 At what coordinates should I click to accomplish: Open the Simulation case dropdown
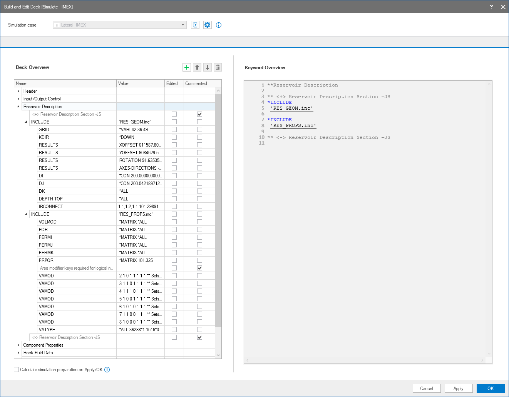183,25
